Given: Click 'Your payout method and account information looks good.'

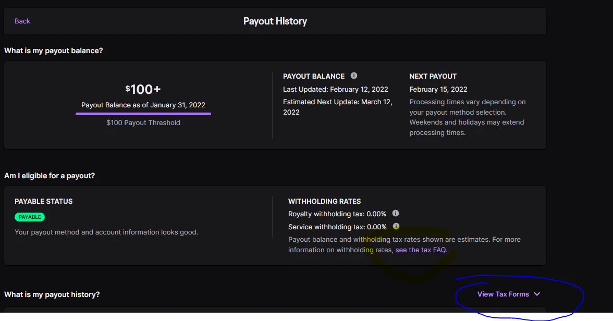Looking at the screenshot, I should 106,232.
